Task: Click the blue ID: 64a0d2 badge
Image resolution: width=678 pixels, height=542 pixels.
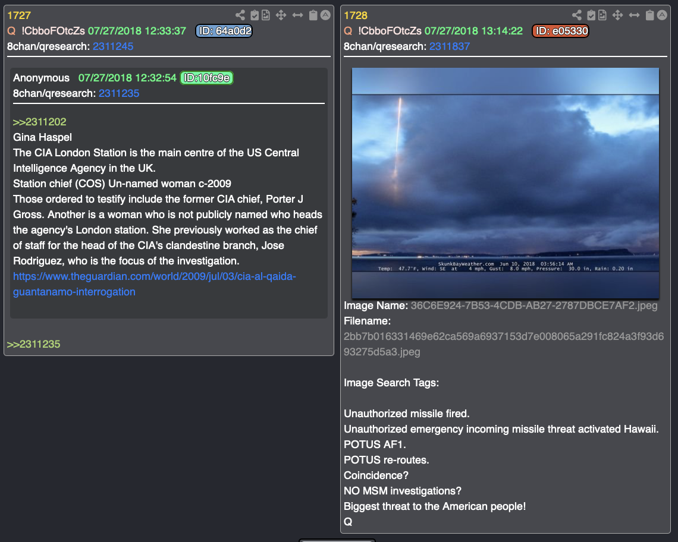Action: tap(224, 31)
